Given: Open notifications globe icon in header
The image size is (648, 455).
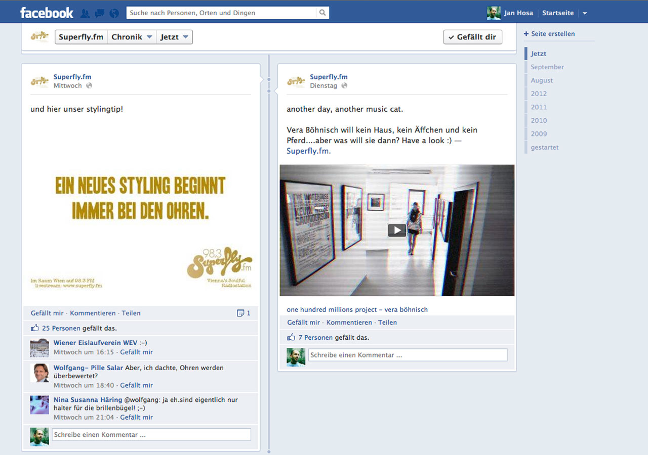Looking at the screenshot, I should pyautogui.click(x=114, y=13).
